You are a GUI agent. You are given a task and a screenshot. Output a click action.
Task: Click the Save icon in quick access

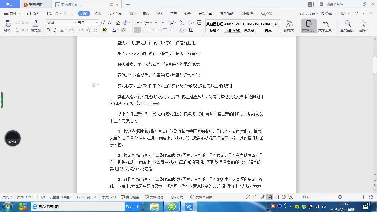tap(29, 14)
